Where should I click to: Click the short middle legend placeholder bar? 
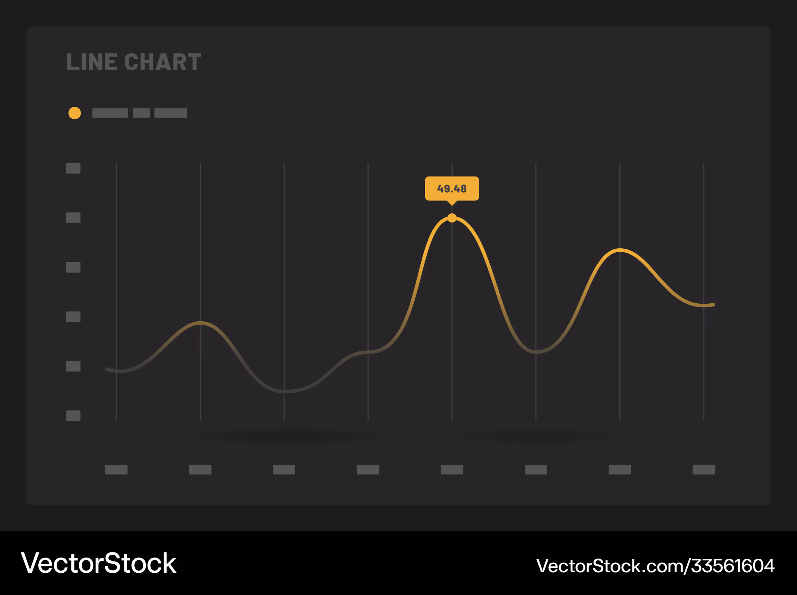[x=141, y=113]
